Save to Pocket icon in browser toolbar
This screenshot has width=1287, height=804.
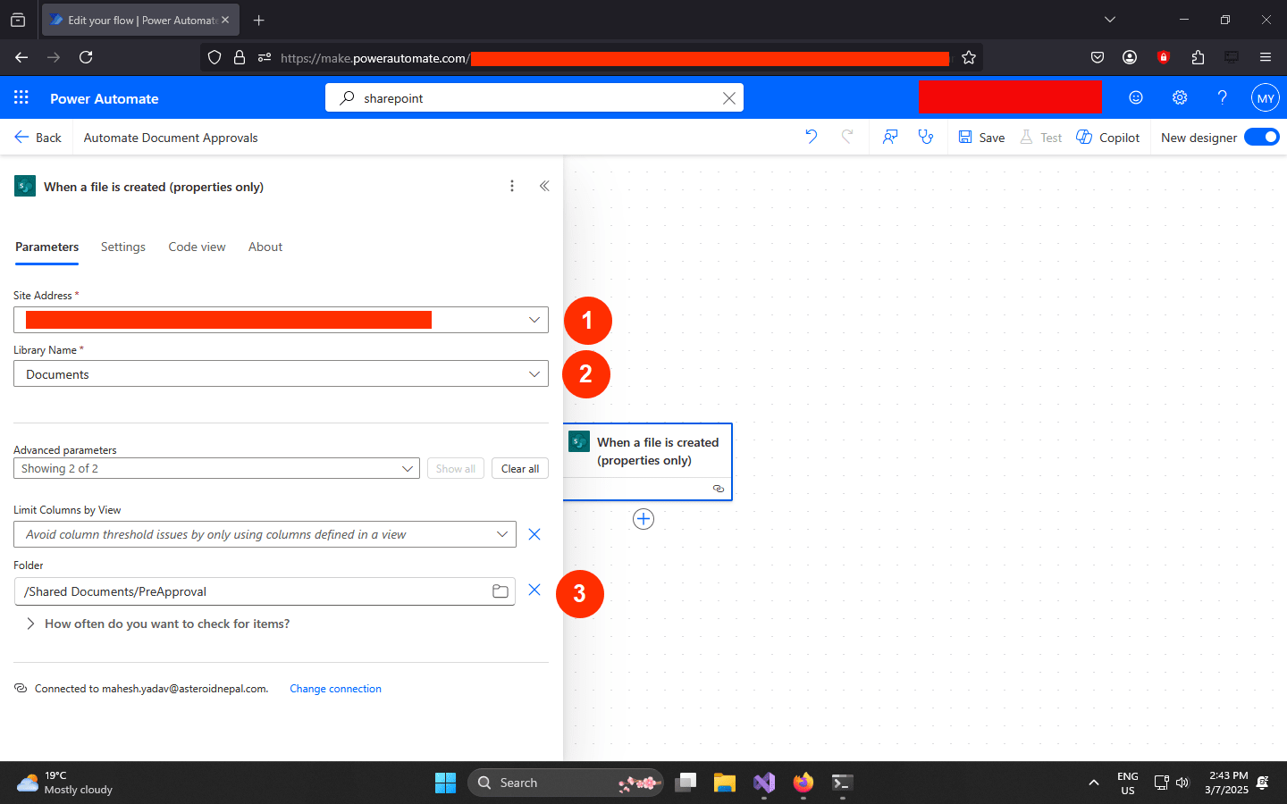[1098, 57]
